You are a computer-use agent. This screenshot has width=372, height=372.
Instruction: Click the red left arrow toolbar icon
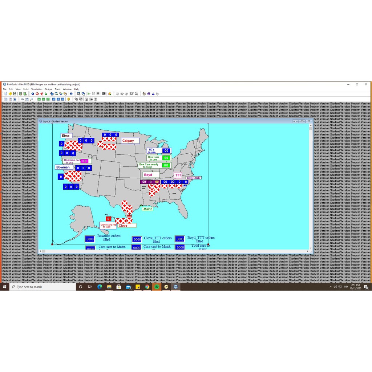41,94
